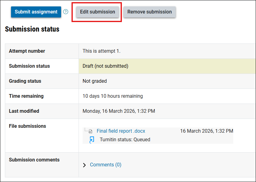
Task: Click the document file icon beside Final field report
Action: click(91, 131)
